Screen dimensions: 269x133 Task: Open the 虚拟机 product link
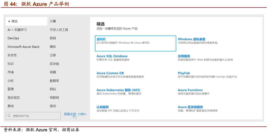pos(101,39)
